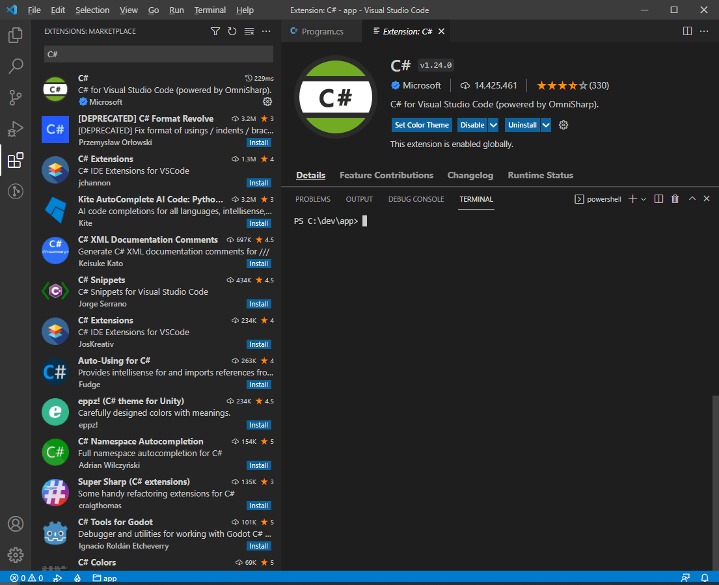Open the PROBLEMS panel tab
Viewport: 719px width, 585px height.
pos(313,199)
